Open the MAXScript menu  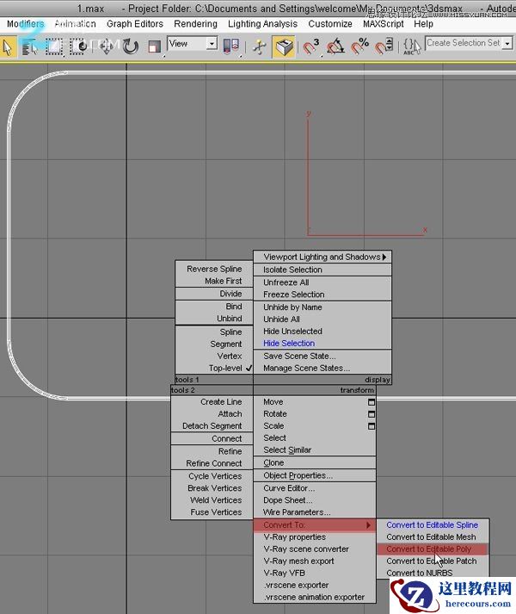(384, 24)
